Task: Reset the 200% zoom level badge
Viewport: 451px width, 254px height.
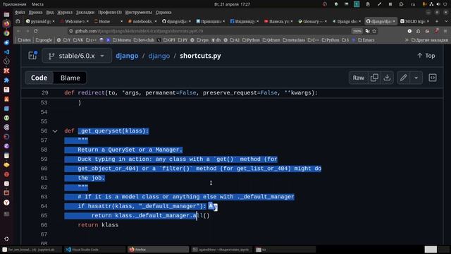Action: pyautogui.click(x=357, y=31)
